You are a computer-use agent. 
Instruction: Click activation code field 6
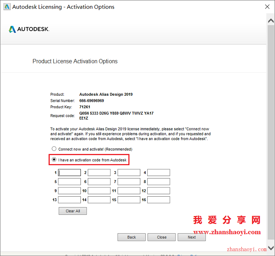99,182
